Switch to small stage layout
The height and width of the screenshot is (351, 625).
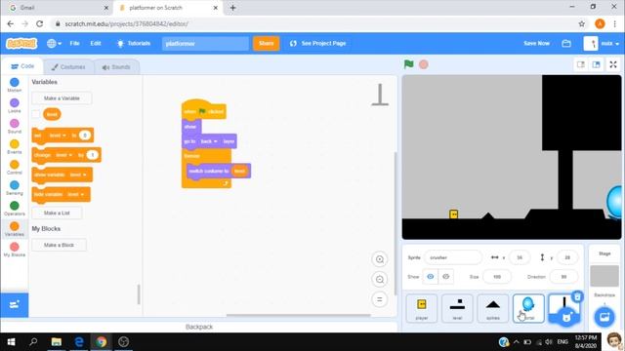click(581, 64)
